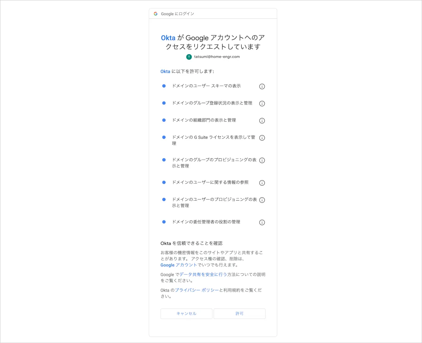Click info icon for ユーザーに関する情報の参照
The height and width of the screenshot is (343, 422).
tap(262, 183)
